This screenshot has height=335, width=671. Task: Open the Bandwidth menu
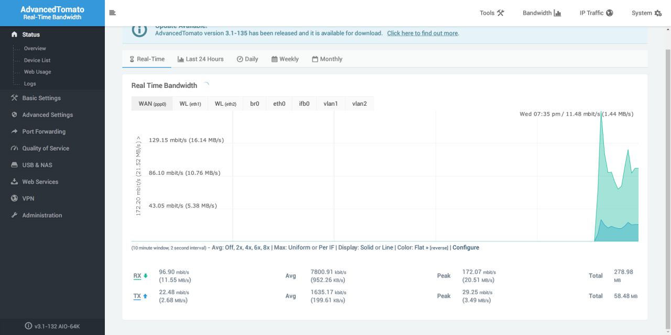pyautogui.click(x=542, y=13)
